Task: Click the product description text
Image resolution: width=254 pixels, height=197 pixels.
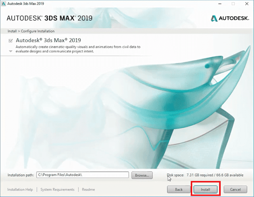Action: click(x=78, y=49)
